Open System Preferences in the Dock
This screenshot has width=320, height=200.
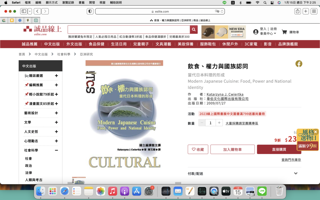[x=148, y=191]
